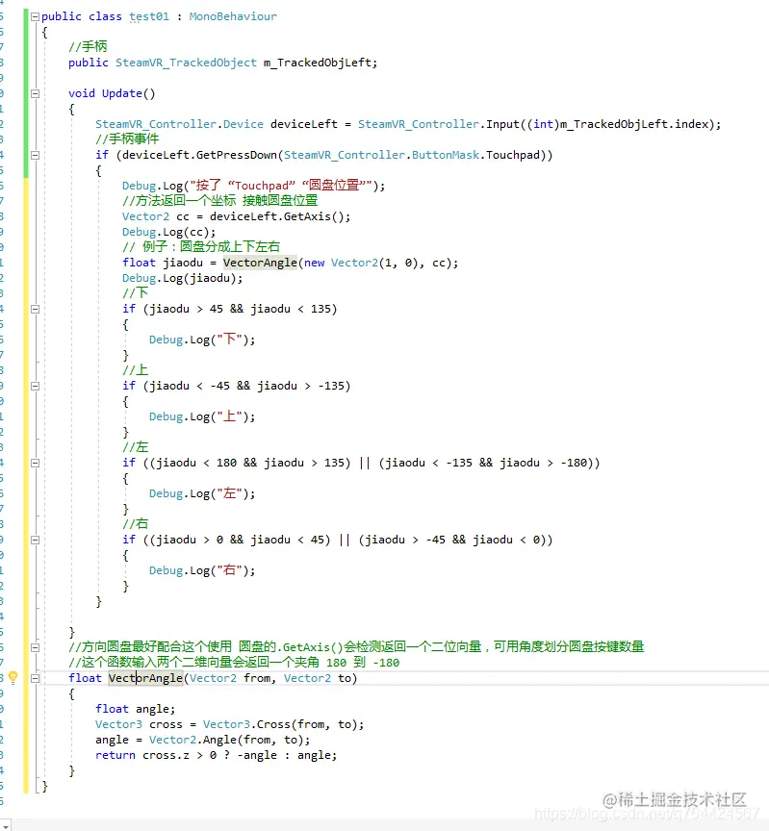The width and height of the screenshot is (769, 831).
Task: Click the index property after m_TrackedObjLeft
Action: click(x=692, y=124)
